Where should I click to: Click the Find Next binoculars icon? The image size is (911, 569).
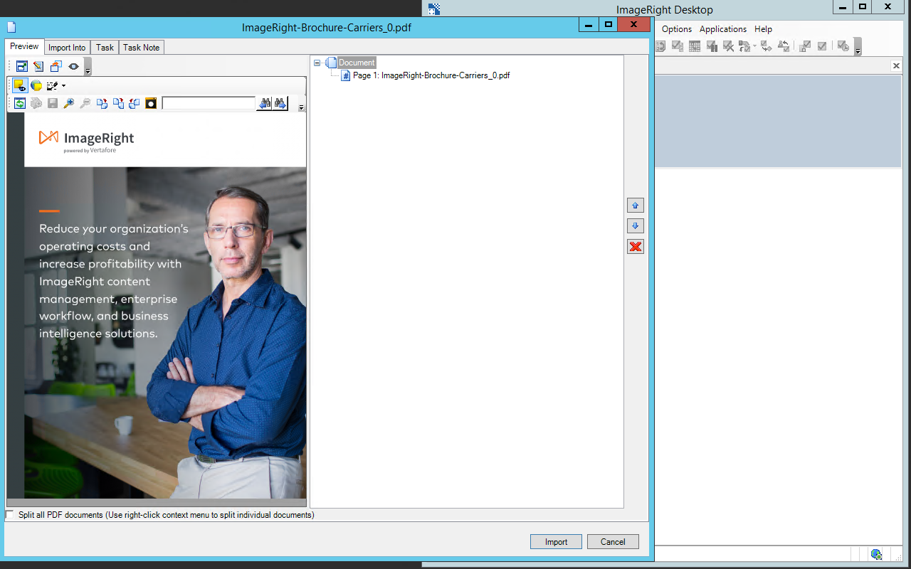click(x=280, y=102)
